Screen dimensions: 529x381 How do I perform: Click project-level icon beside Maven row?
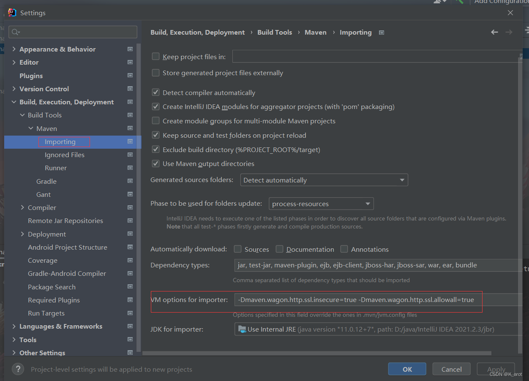tap(130, 128)
